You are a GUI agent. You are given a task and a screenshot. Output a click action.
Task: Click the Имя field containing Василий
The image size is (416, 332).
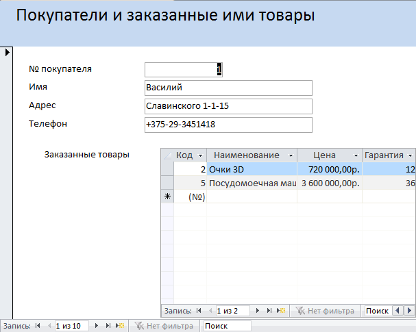228,88
